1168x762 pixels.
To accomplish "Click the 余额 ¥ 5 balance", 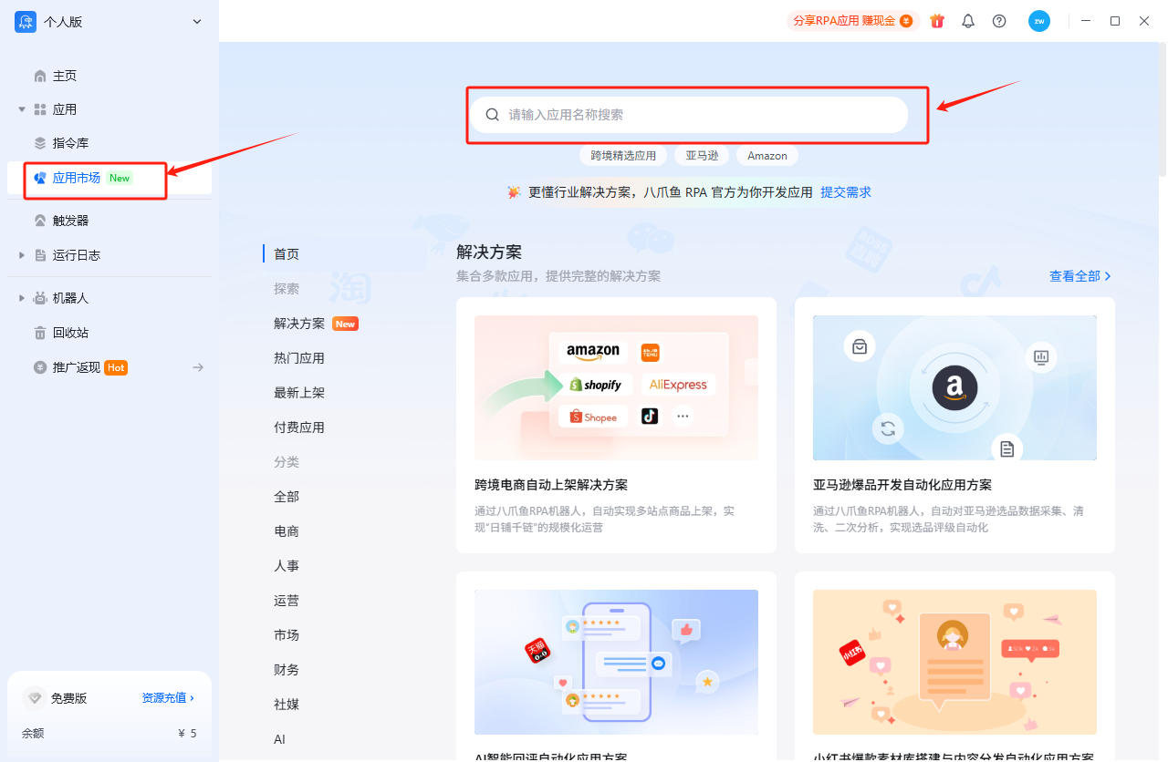I will [109, 733].
